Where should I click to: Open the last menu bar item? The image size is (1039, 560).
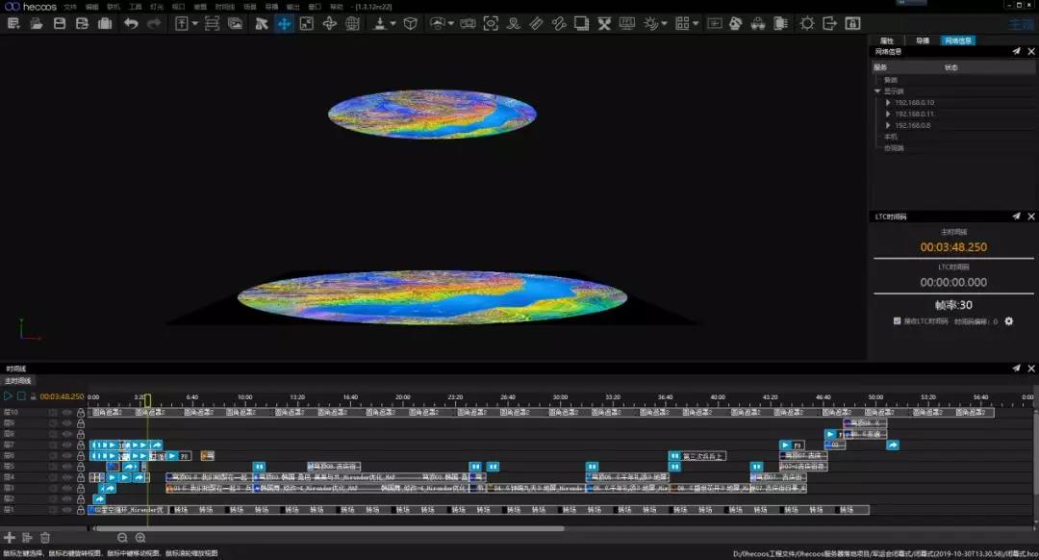[337, 7]
